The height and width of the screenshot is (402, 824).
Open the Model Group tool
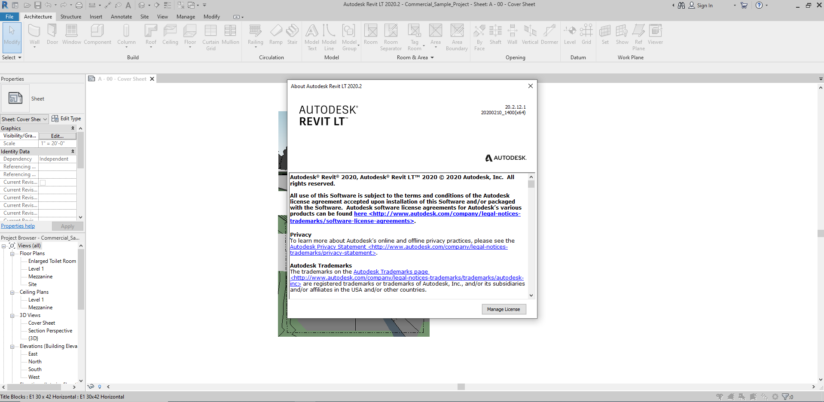(x=349, y=37)
